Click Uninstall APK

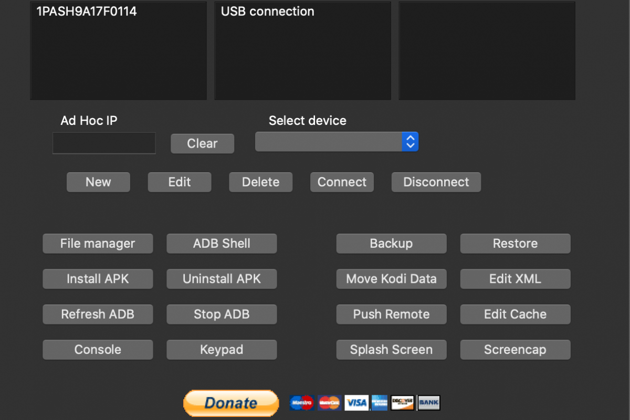pyautogui.click(x=222, y=279)
